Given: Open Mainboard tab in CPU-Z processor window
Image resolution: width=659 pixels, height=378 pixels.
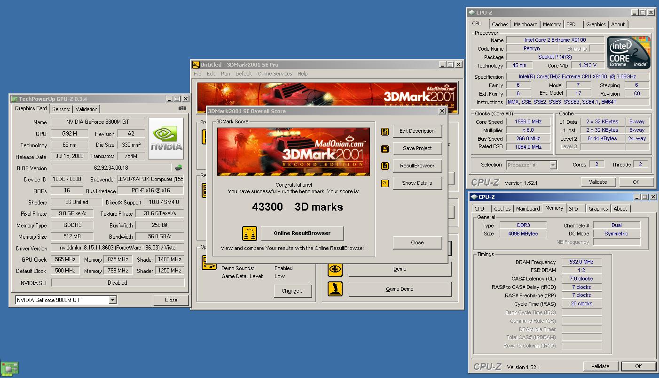Looking at the screenshot, I should point(526,24).
